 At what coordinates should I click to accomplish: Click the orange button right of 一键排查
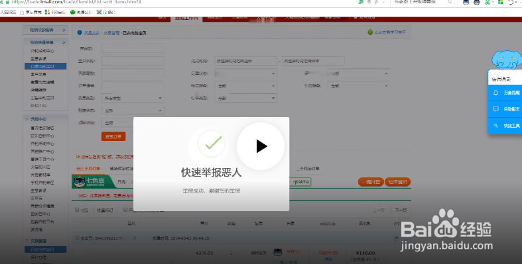pyautogui.click(x=397, y=182)
